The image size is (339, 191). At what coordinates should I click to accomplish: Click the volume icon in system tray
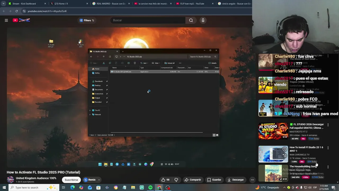coord(310,188)
